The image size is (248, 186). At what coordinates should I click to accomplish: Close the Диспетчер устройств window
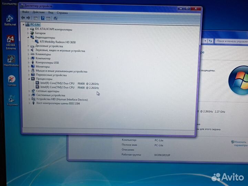click(x=196, y=8)
